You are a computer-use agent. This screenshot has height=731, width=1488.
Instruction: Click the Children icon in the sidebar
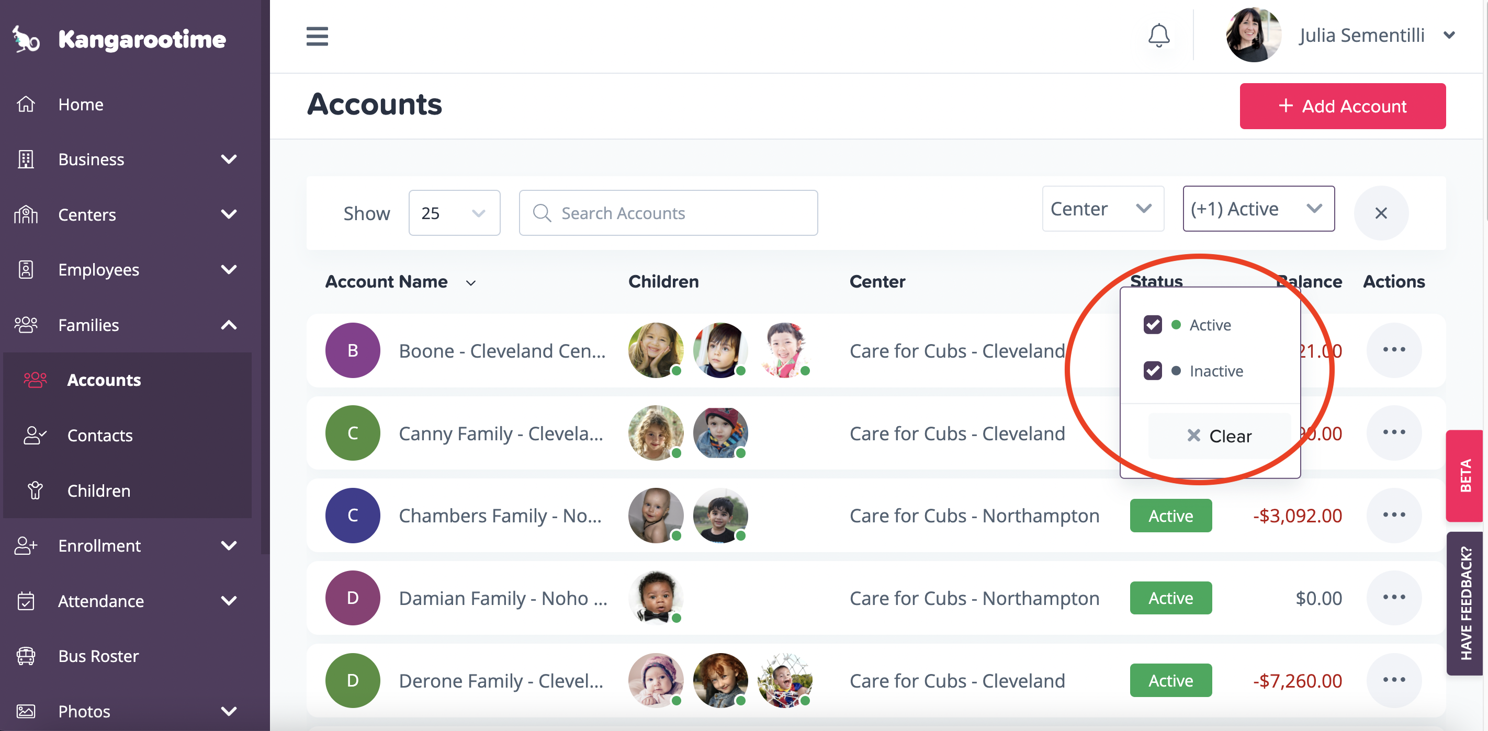point(35,490)
